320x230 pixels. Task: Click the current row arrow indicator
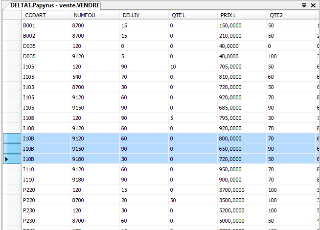click(6, 159)
